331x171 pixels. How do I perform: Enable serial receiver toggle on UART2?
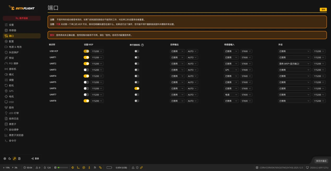[137, 64]
